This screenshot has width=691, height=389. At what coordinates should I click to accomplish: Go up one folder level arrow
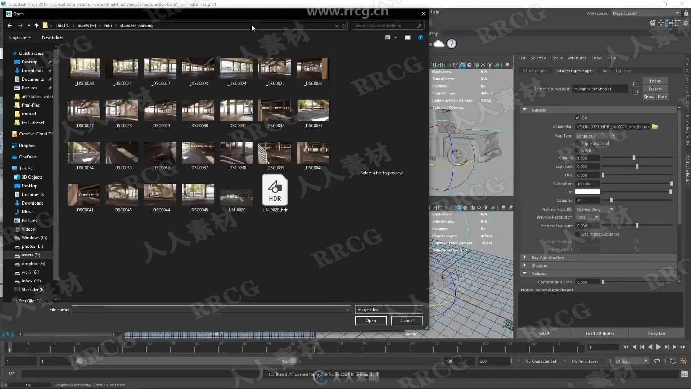pyautogui.click(x=36, y=26)
